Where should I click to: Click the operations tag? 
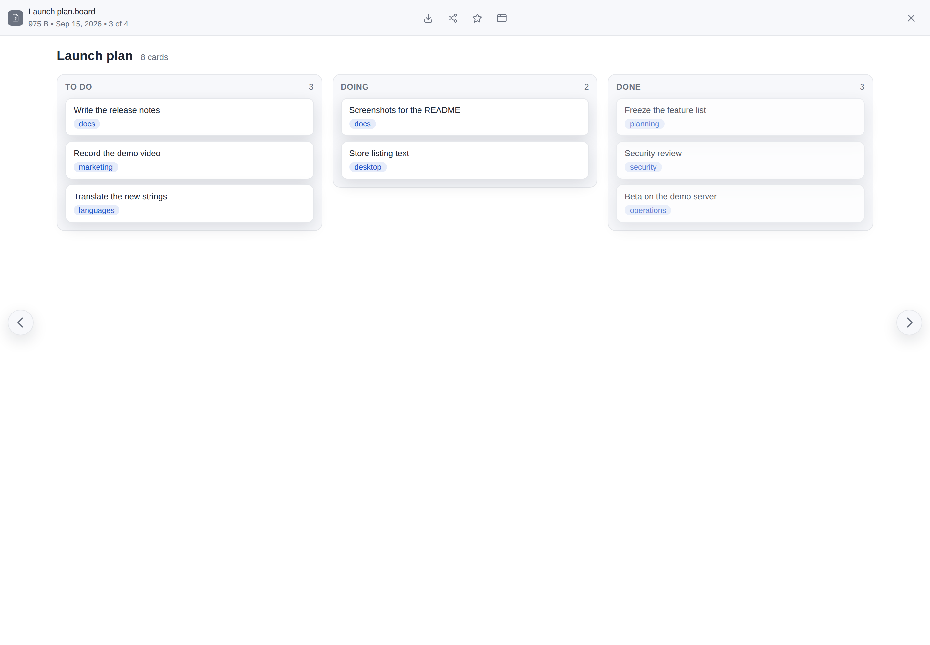tap(647, 211)
